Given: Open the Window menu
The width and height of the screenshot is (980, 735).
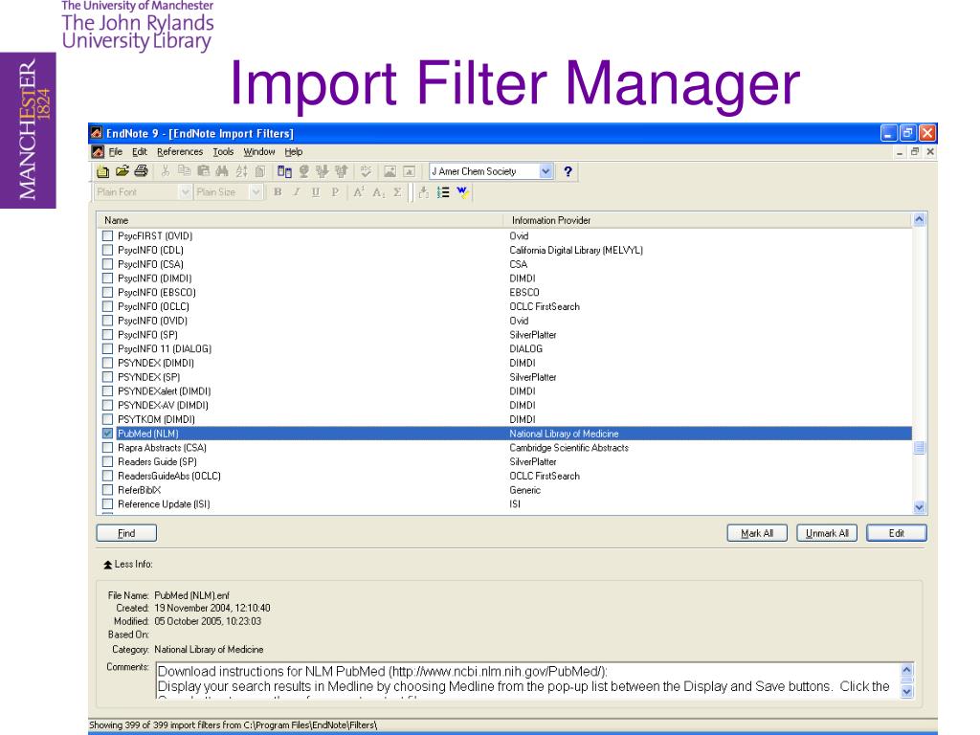Looking at the screenshot, I should (259, 152).
